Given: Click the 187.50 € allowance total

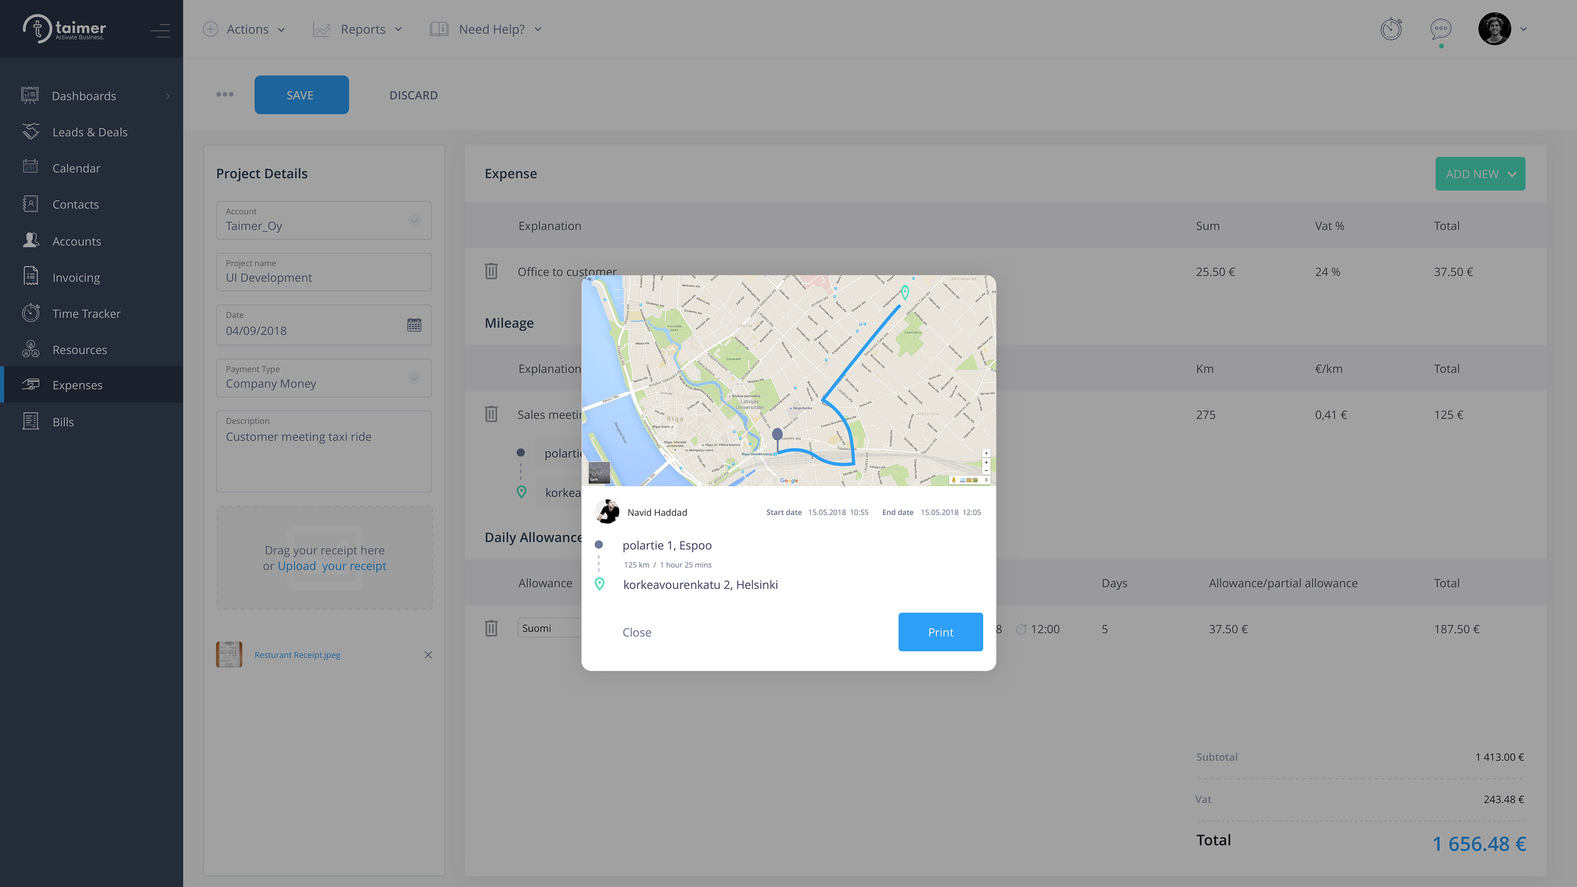Looking at the screenshot, I should tap(1456, 629).
